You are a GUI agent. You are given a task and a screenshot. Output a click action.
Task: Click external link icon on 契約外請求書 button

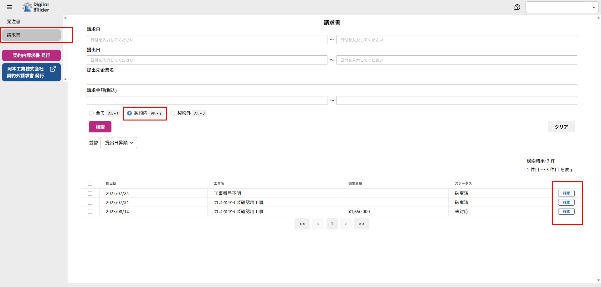(x=53, y=69)
